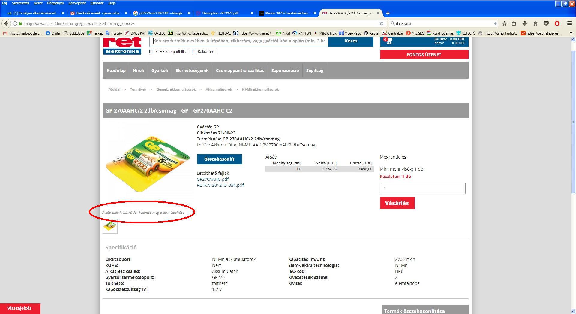Click the ret elektronika logo
Image resolution: width=576 pixels, height=314 pixels.
(122, 46)
